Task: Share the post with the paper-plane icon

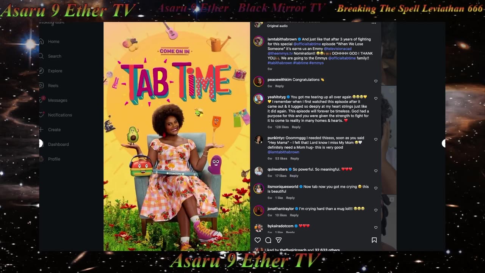Action: tap(278, 240)
